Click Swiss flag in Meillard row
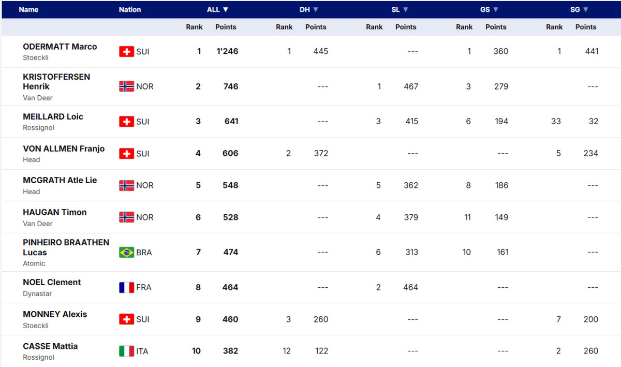This screenshot has height=367, width=621. click(126, 122)
